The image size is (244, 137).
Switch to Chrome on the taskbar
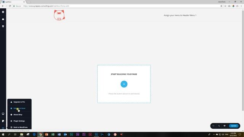pos(40,134)
